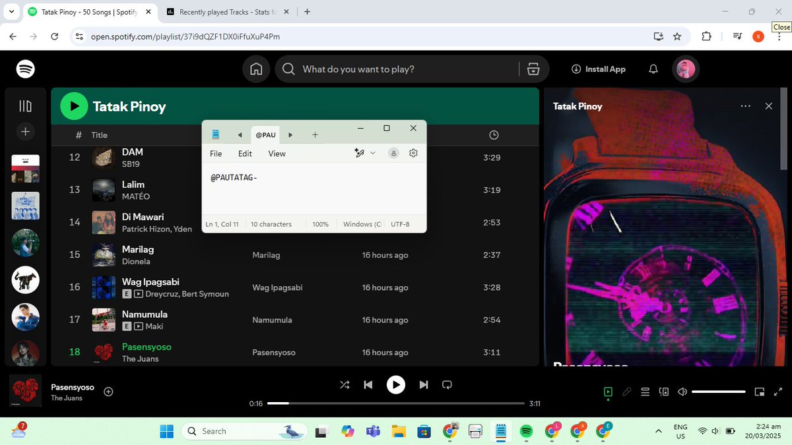
Task: Add Pasensyoso to Liked Songs
Action: pyautogui.click(x=109, y=392)
